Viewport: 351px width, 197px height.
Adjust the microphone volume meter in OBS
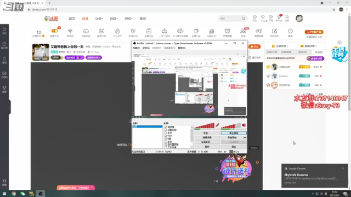click(205, 125)
